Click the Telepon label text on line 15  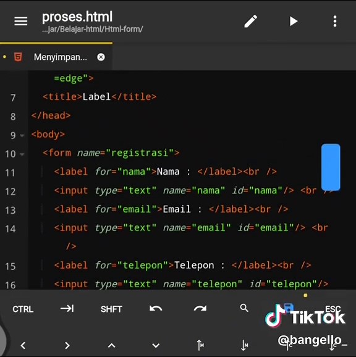(x=194, y=265)
